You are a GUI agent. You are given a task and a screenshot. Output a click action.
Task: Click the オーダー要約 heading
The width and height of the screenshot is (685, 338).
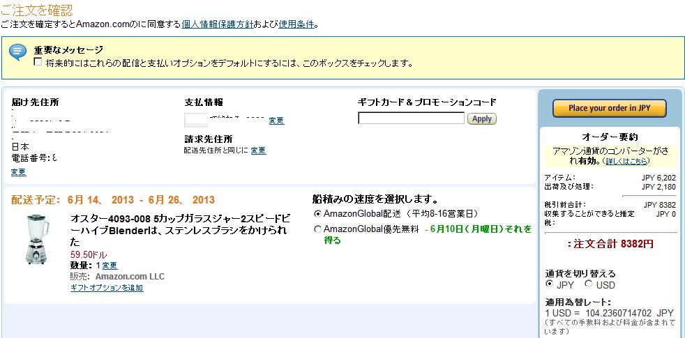(610, 137)
